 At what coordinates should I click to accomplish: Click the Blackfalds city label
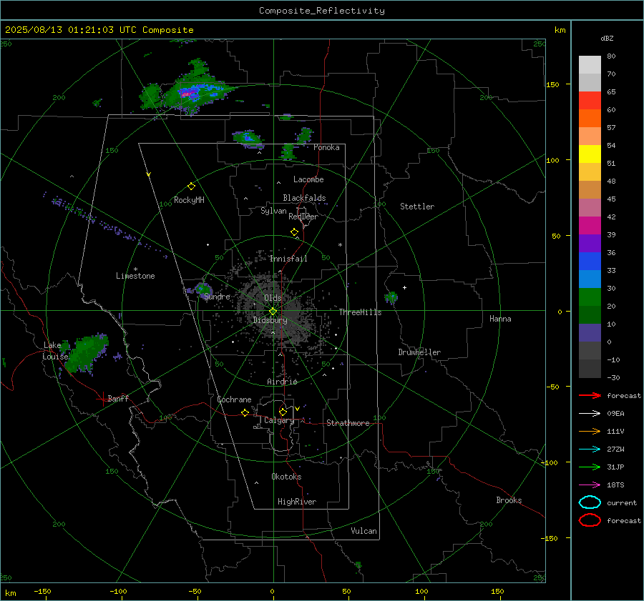(304, 198)
